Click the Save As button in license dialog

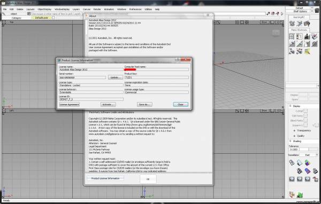pyautogui.click(x=144, y=105)
